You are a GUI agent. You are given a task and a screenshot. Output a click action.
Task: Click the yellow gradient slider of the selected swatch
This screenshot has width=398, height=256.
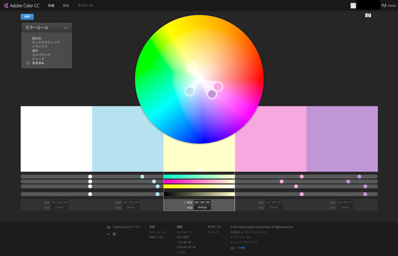199,186
